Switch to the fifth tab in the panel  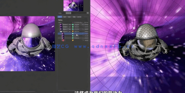coord(79,17)
